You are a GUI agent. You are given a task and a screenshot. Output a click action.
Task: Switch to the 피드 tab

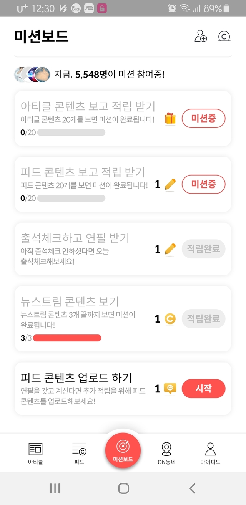point(79,453)
